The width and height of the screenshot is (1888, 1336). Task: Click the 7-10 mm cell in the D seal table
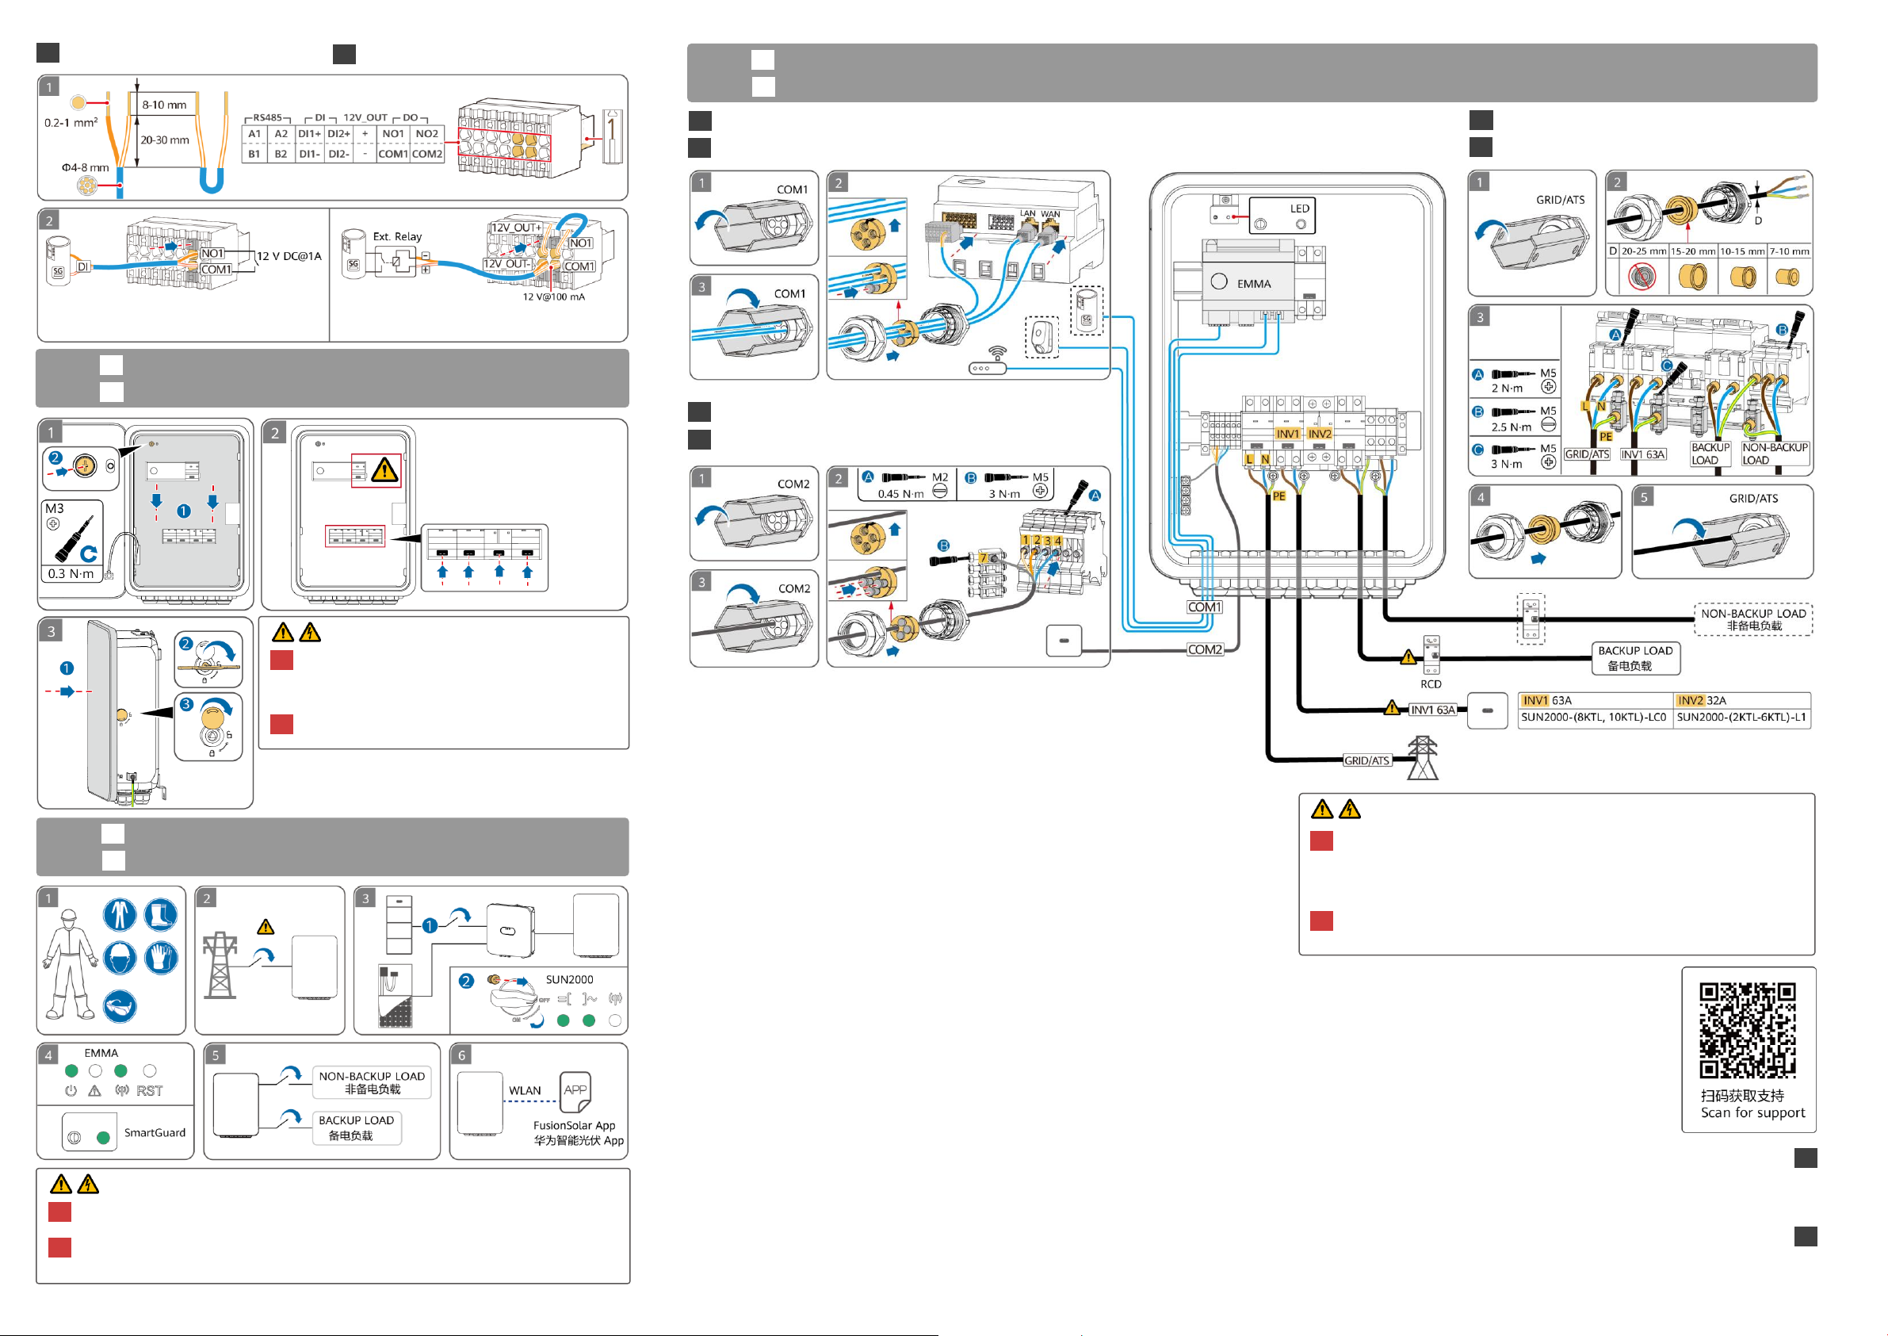click(x=1790, y=251)
